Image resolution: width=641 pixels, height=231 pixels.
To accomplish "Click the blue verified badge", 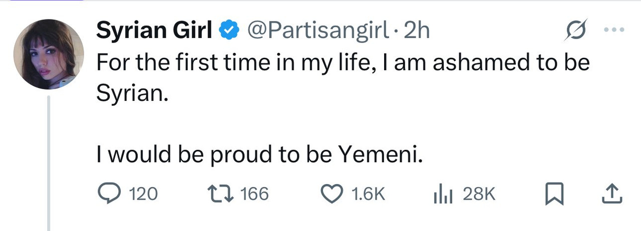I will pyautogui.click(x=229, y=31).
